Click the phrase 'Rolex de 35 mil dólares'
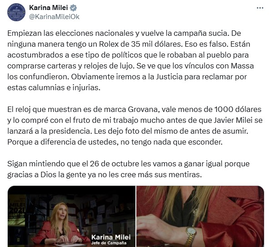 click(x=140, y=44)
